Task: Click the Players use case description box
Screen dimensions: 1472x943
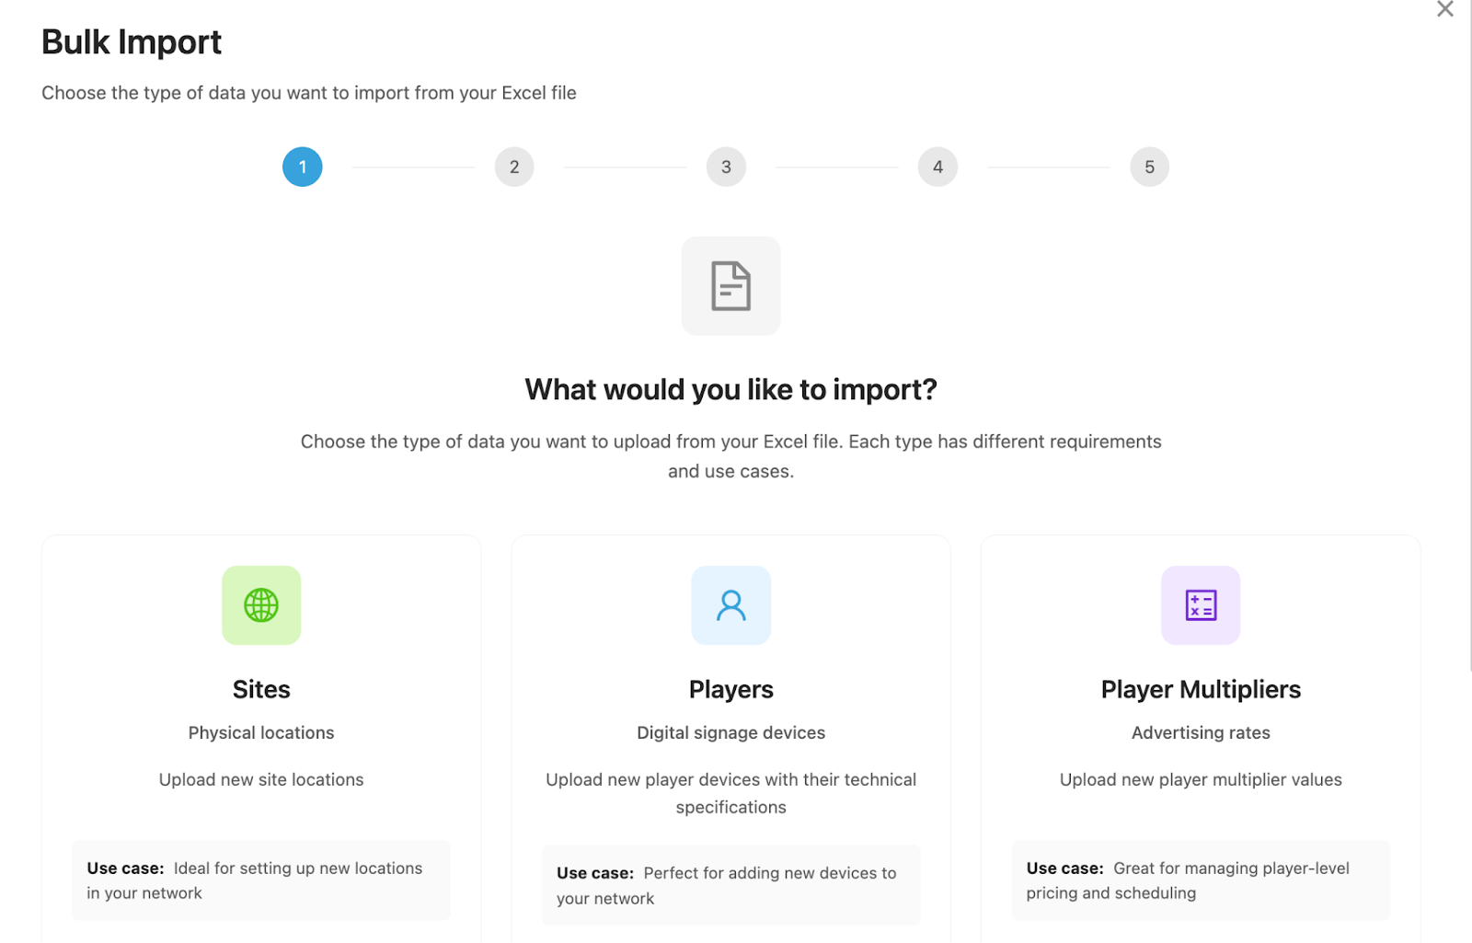Action: [x=730, y=885]
